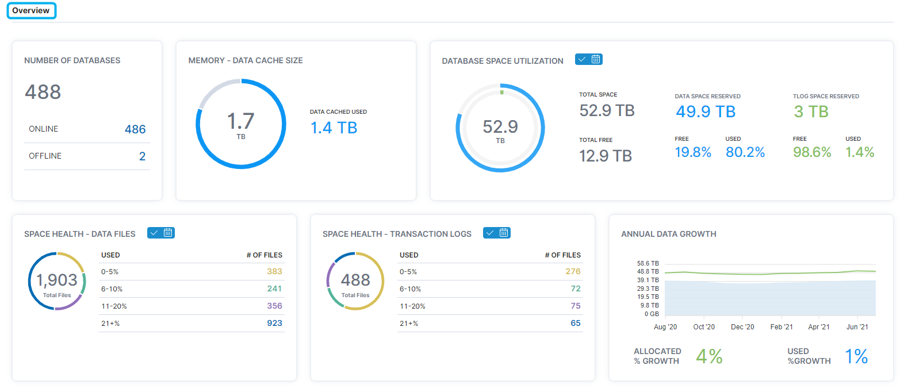Click calendar icon in Space Health Transaction Logs
Image resolution: width=904 pixels, height=392 pixels.
tap(504, 233)
